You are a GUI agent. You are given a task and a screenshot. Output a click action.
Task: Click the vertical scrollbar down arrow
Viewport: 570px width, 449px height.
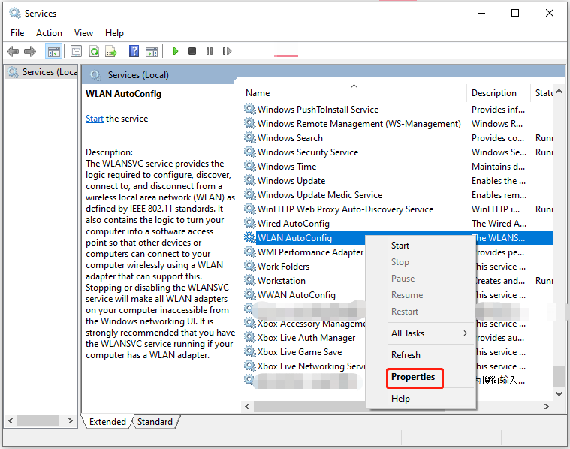point(559,394)
